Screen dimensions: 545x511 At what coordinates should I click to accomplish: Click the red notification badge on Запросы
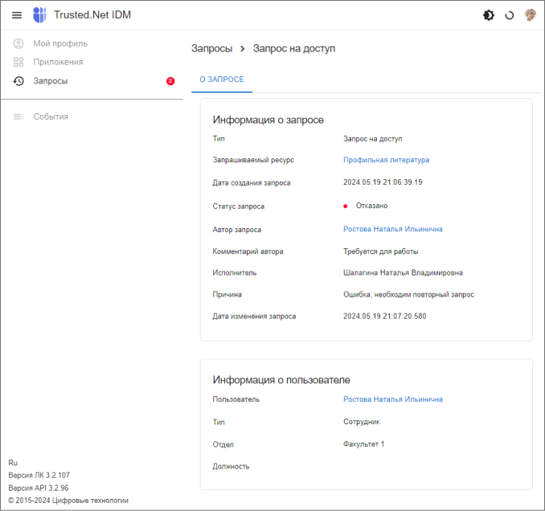pyautogui.click(x=170, y=81)
